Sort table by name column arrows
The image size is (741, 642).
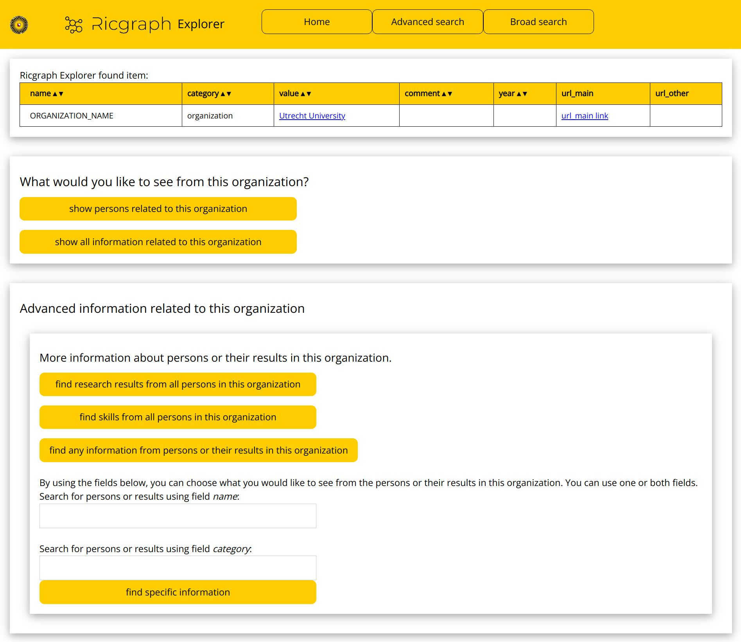[58, 94]
